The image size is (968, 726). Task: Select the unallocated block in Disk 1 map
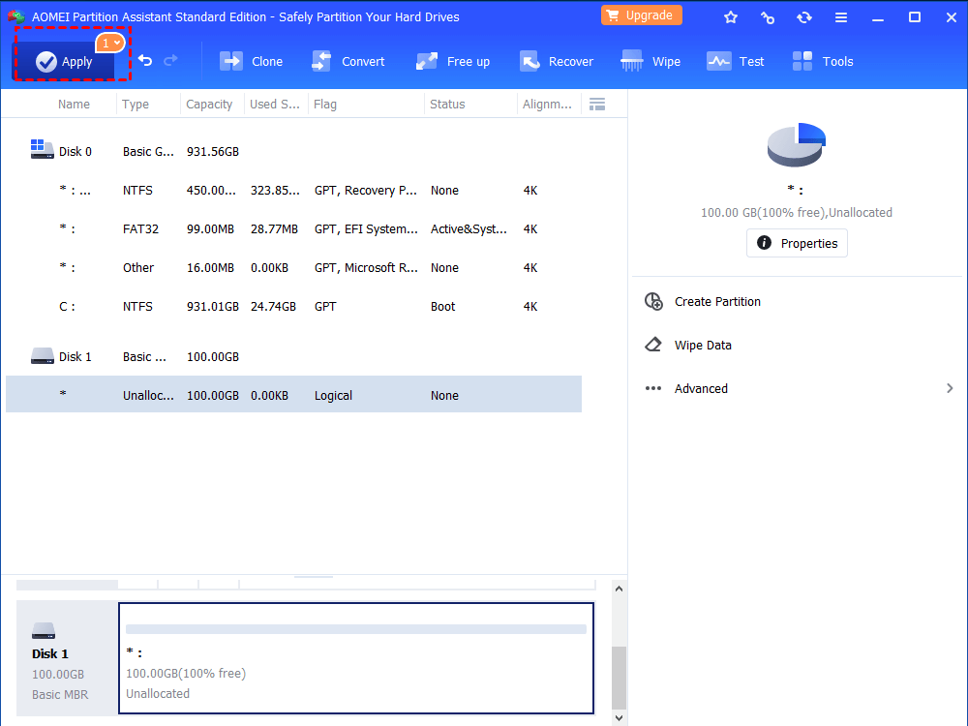pos(356,658)
